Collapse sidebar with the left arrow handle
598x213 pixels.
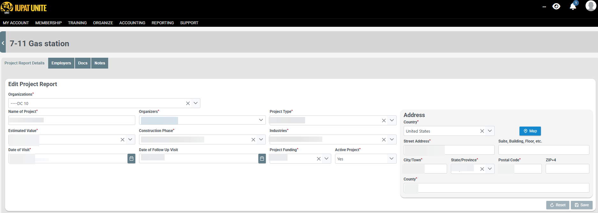(x=3, y=42)
